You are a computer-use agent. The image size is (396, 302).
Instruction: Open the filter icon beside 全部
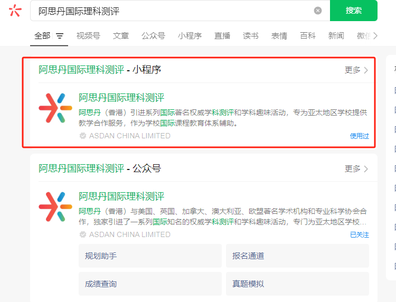point(59,36)
